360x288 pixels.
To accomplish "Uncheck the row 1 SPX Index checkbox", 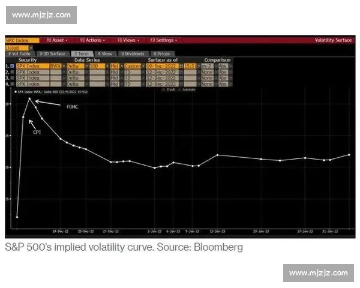I will (x=13, y=66).
